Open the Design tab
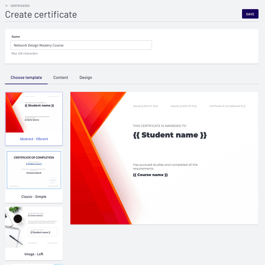Viewport: 265px width, 265px height. pos(86,78)
